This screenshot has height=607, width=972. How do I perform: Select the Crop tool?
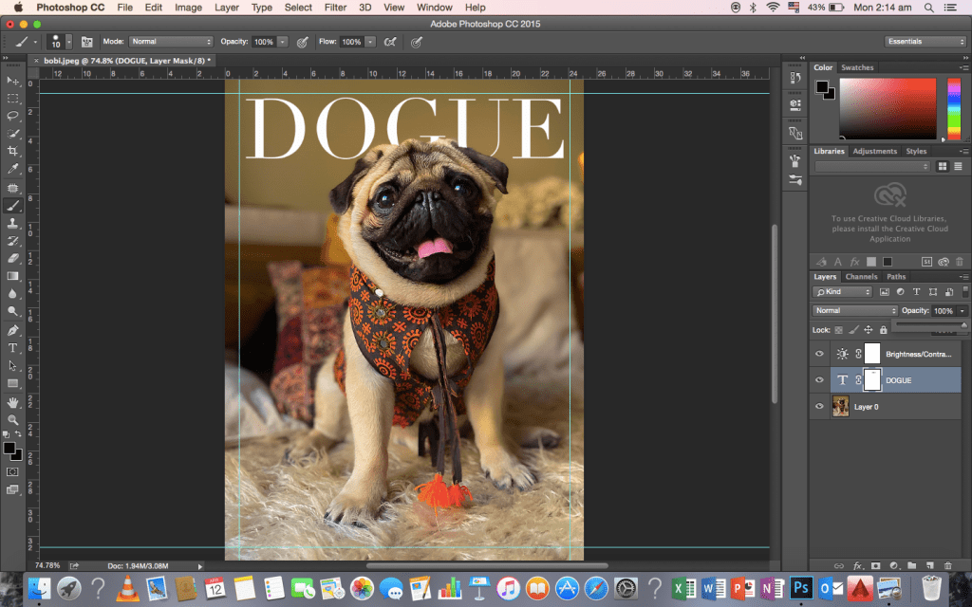pyautogui.click(x=13, y=151)
